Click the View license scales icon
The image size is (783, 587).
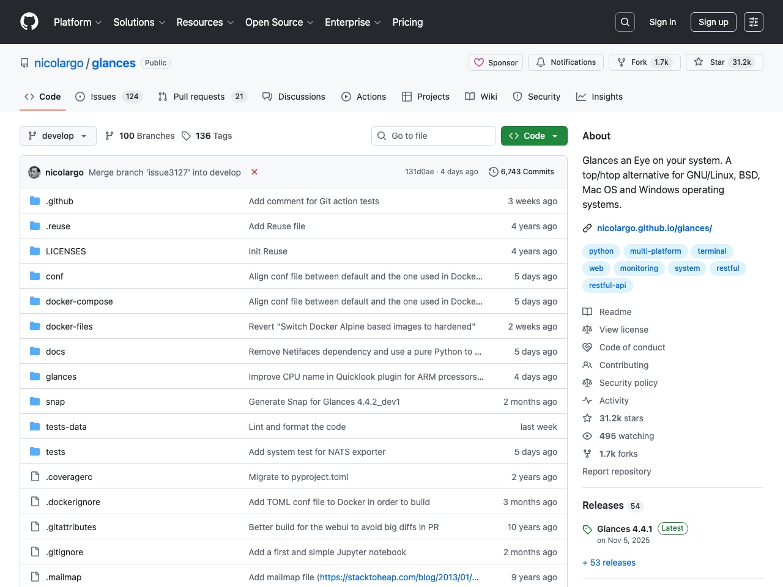(587, 330)
